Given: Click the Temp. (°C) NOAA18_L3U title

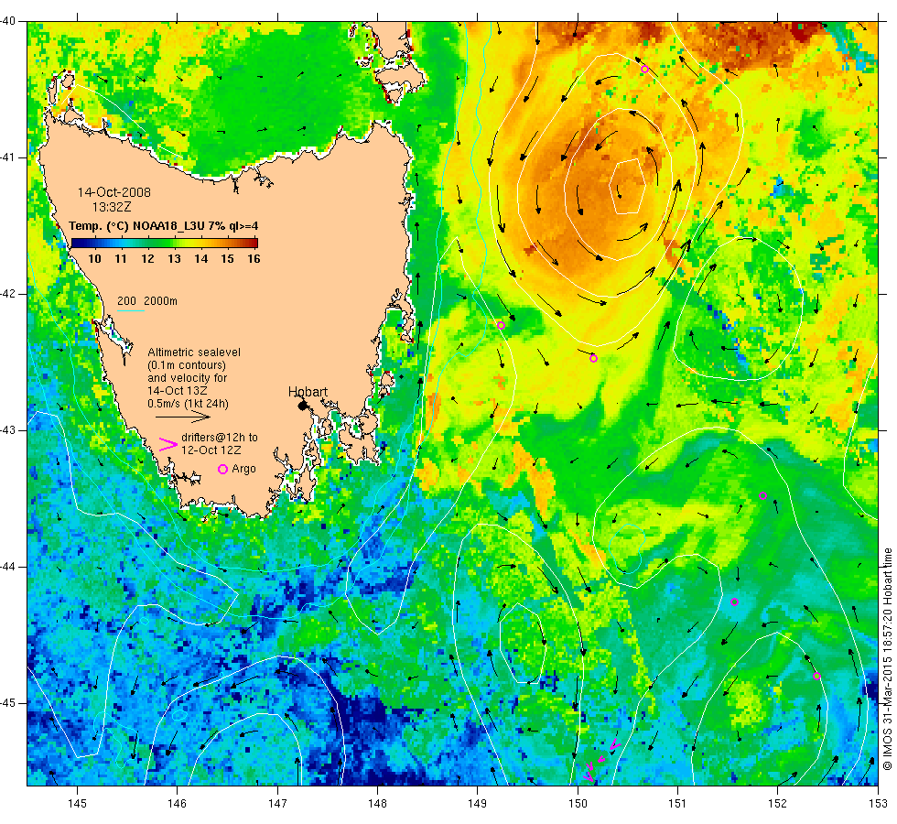Looking at the screenshot, I should click(164, 226).
